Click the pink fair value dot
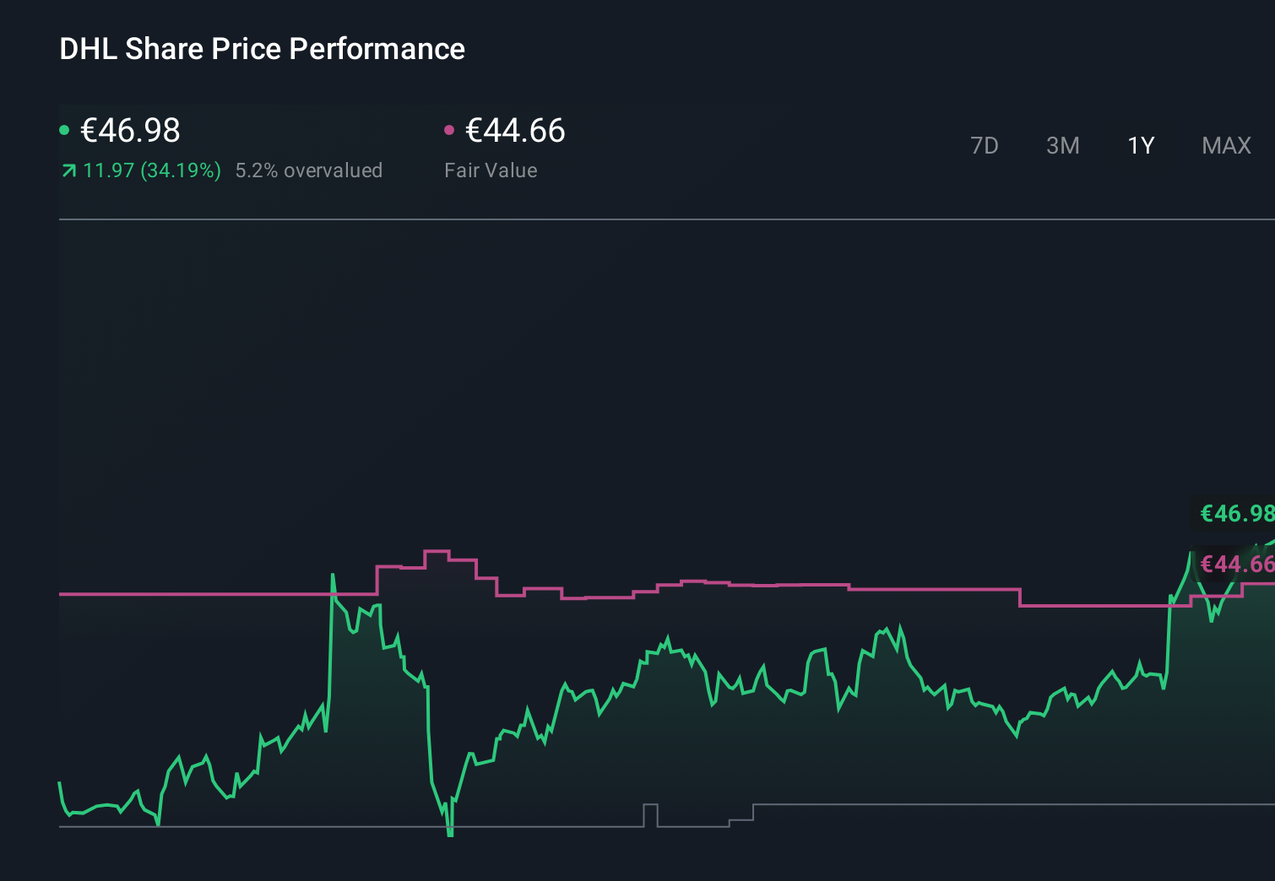The height and width of the screenshot is (881, 1275). pos(449,130)
